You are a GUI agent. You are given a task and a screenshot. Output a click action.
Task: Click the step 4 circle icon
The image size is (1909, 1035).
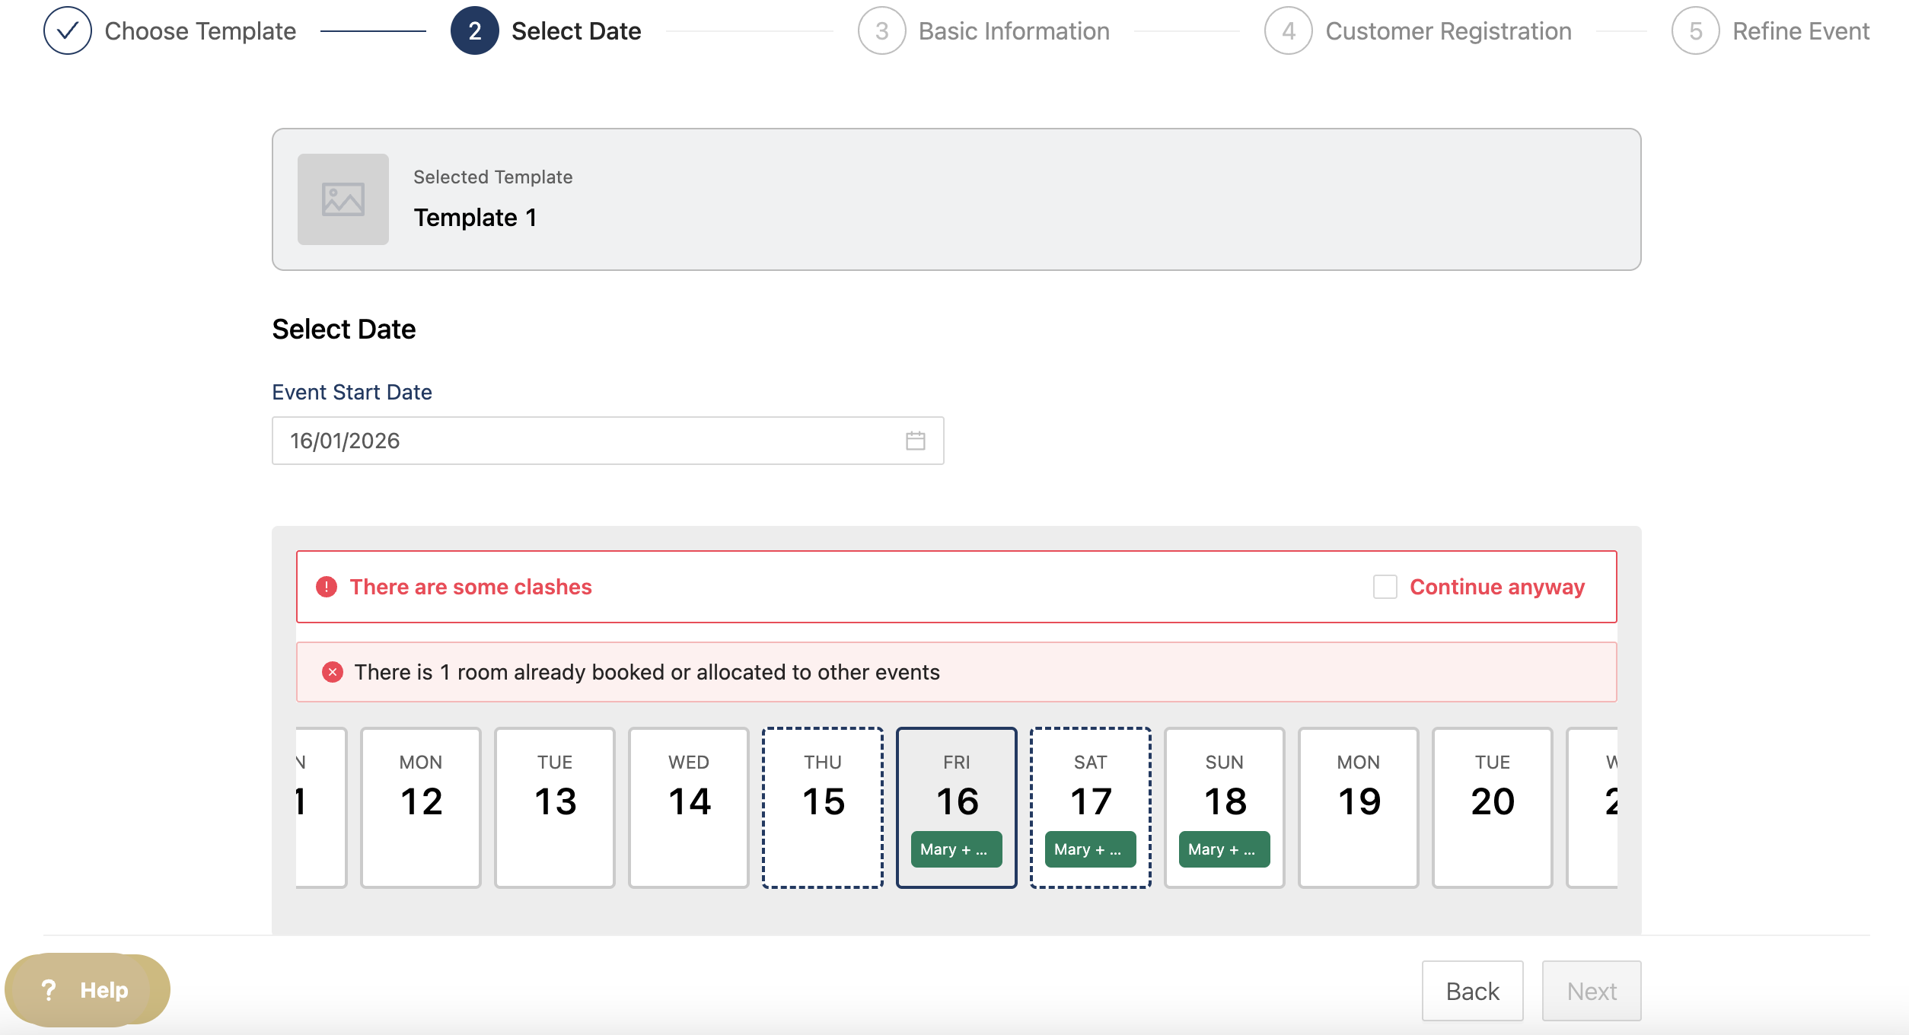click(x=1288, y=31)
